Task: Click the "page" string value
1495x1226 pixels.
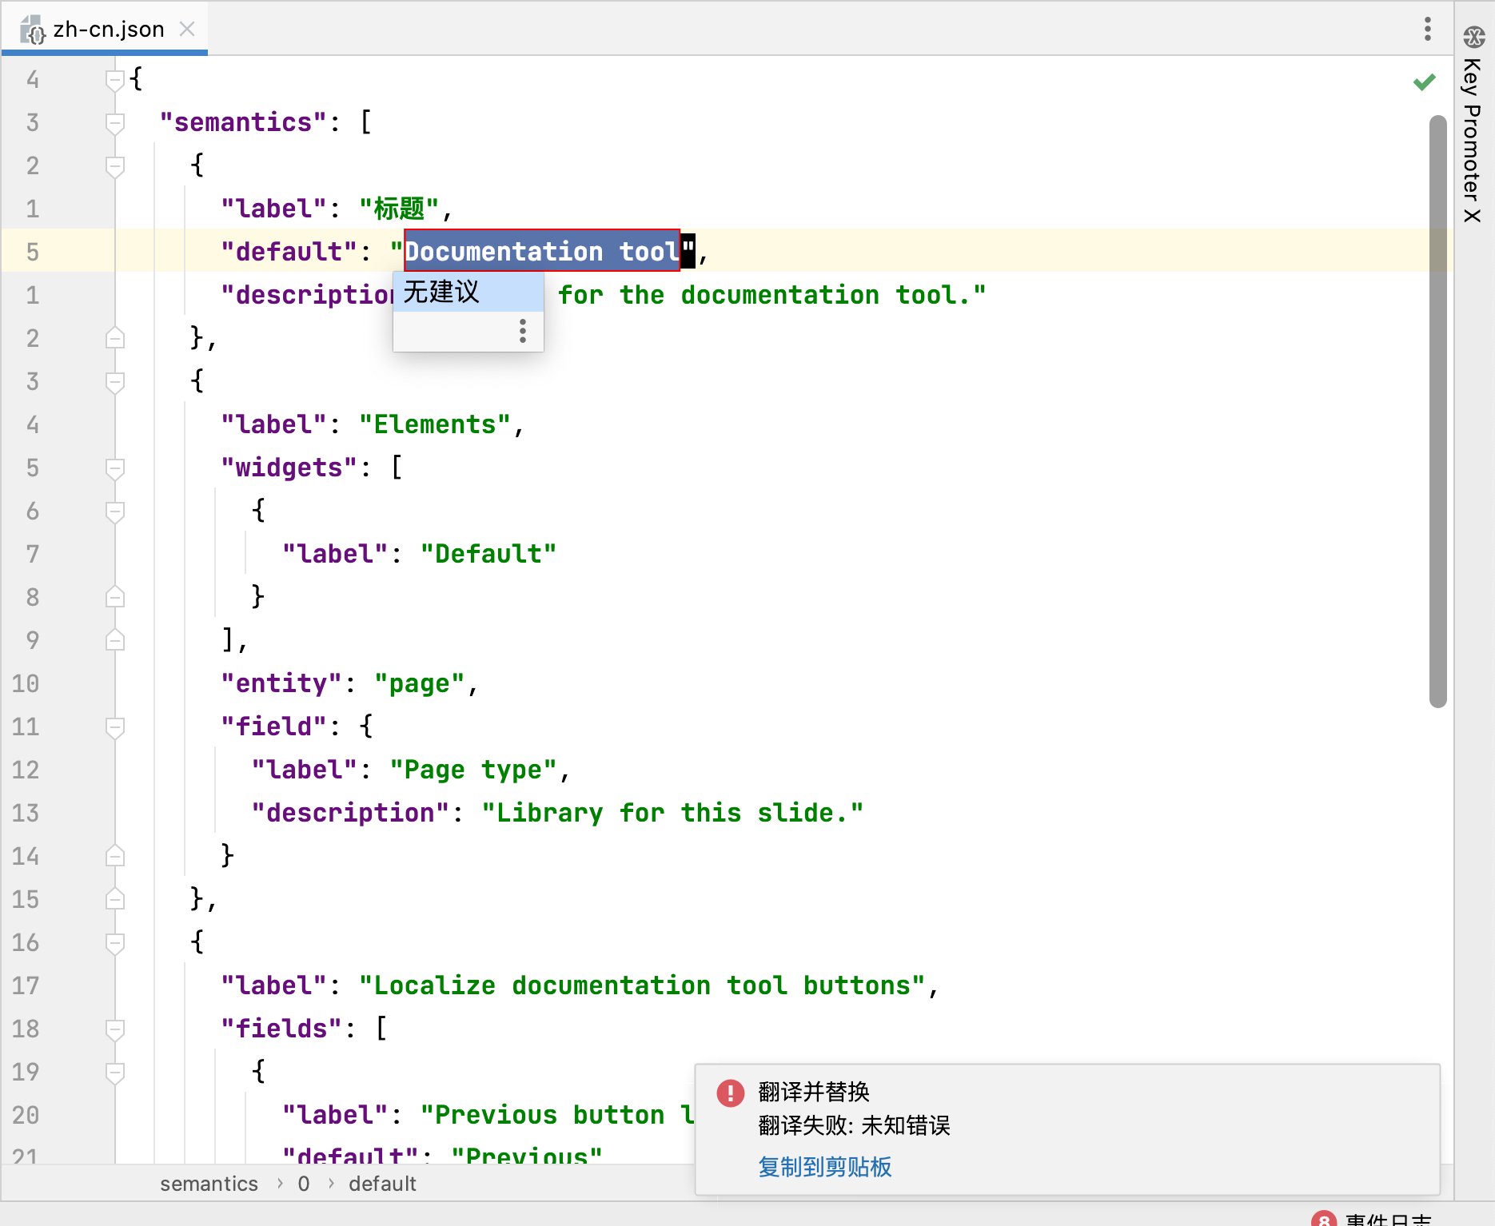Action: [x=420, y=683]
